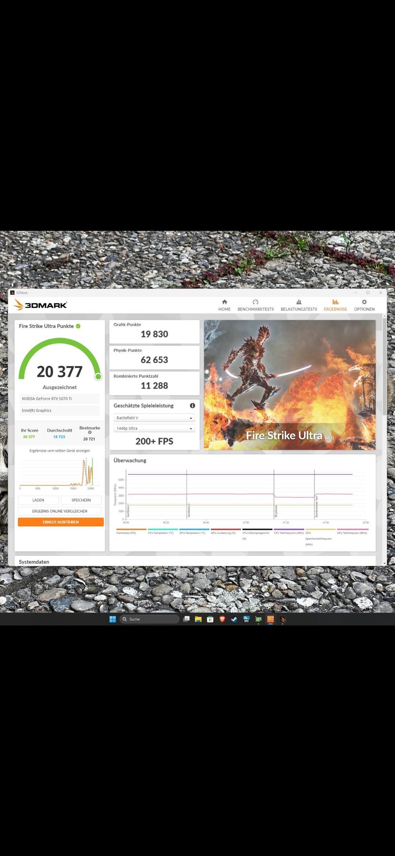Open the 1440p Ultra resolution dropdown
This screenshot has height=856, width=395.
154,428
